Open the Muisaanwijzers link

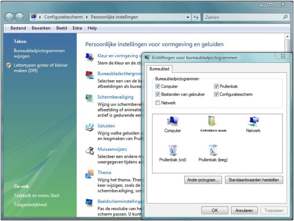click(112, 149)
